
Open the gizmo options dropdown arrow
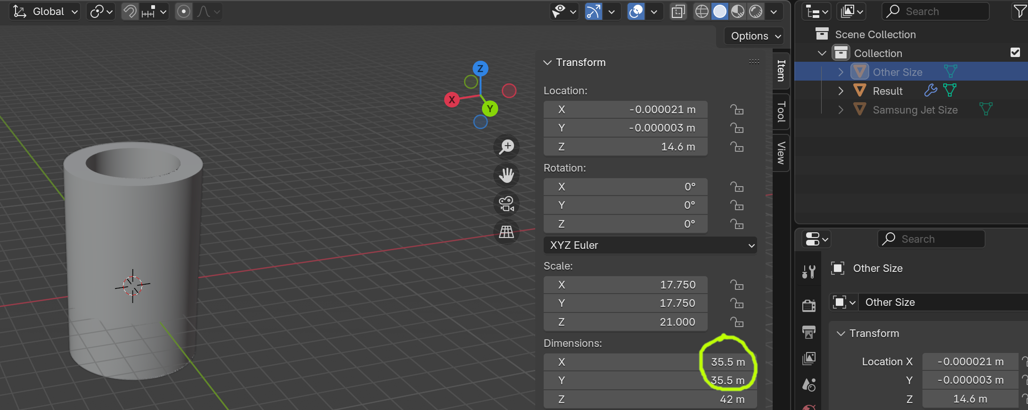(x=612, y=11)
